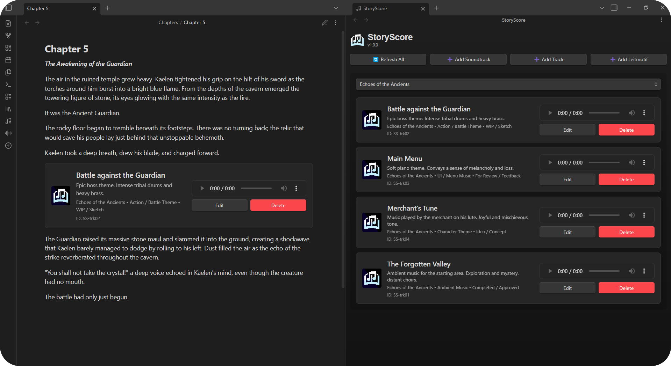Open the canvas grid icon in left sidebar
This screenshot has height=366, width=671.
click(8, 48)
